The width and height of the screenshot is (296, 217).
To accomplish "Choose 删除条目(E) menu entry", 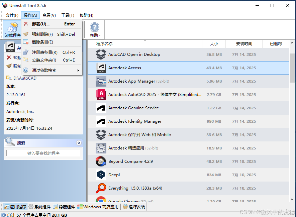I will (x=52, y=42).
